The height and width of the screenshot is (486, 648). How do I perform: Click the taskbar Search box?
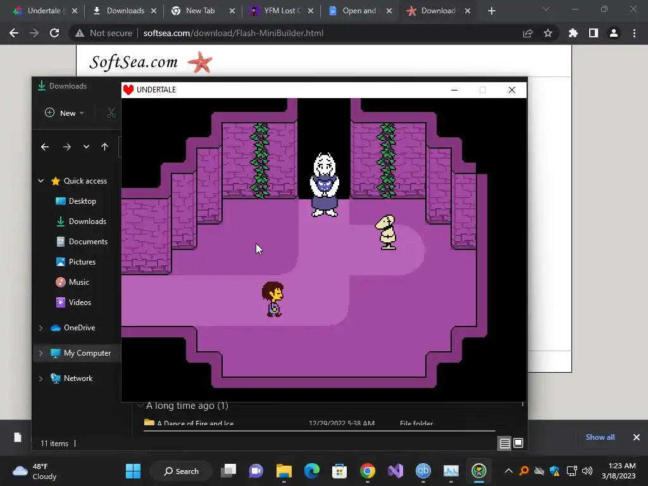pos(181,471)
